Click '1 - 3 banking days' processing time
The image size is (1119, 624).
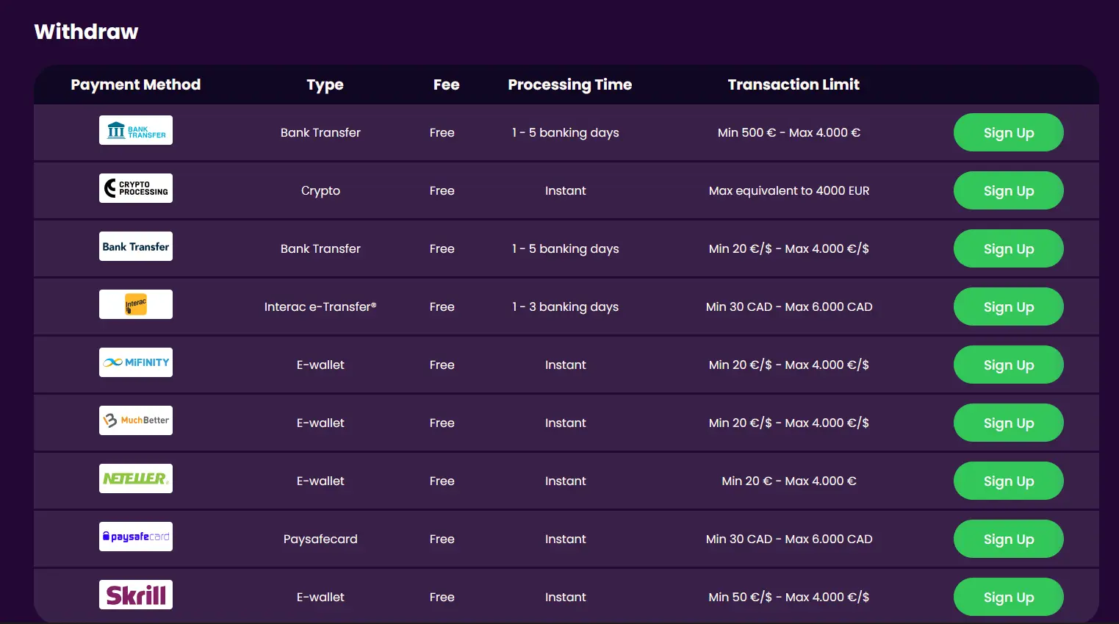[x=565, y=307]
